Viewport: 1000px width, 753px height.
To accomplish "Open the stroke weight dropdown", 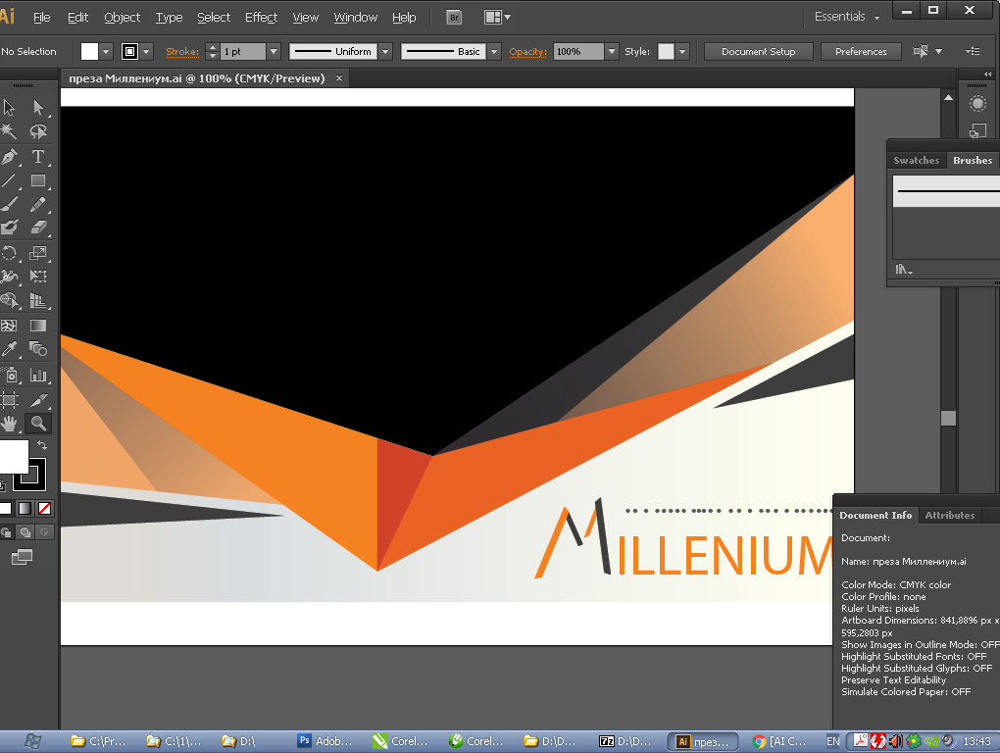I will (274, 52).
